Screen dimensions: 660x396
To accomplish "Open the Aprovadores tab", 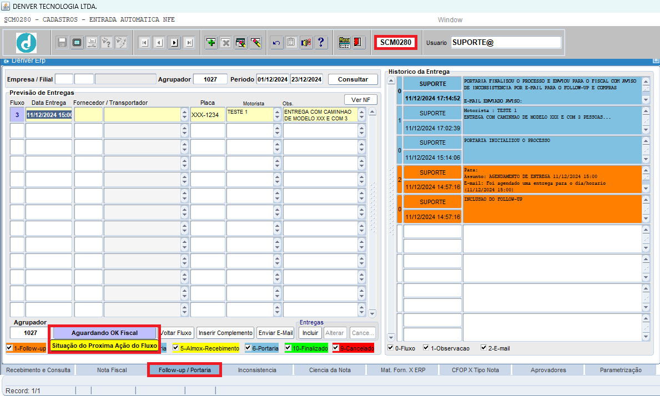I will pos(548,370).
